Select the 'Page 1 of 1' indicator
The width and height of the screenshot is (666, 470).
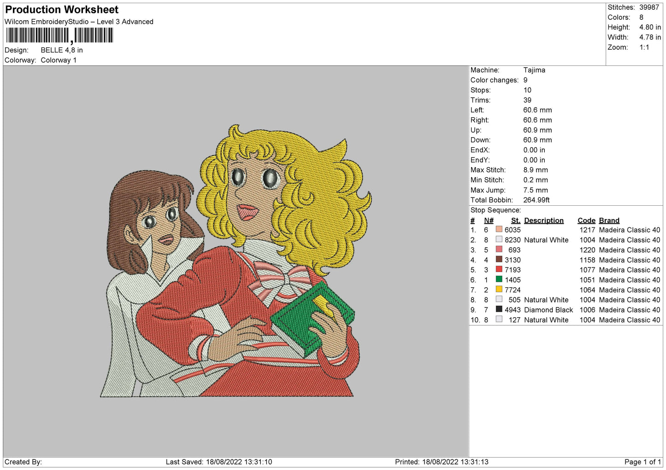coord(642,462)
